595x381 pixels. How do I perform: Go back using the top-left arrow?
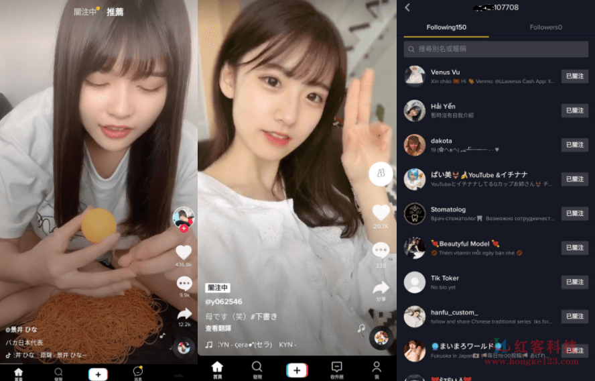click(407, 7)
